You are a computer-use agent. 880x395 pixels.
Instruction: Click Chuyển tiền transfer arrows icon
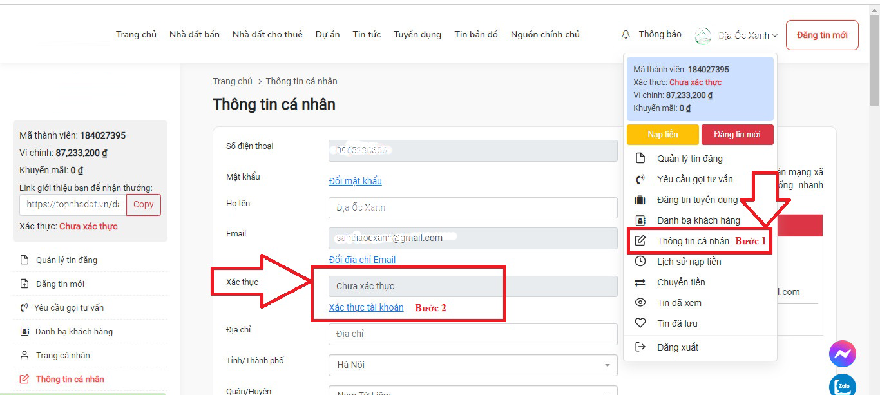640,282
